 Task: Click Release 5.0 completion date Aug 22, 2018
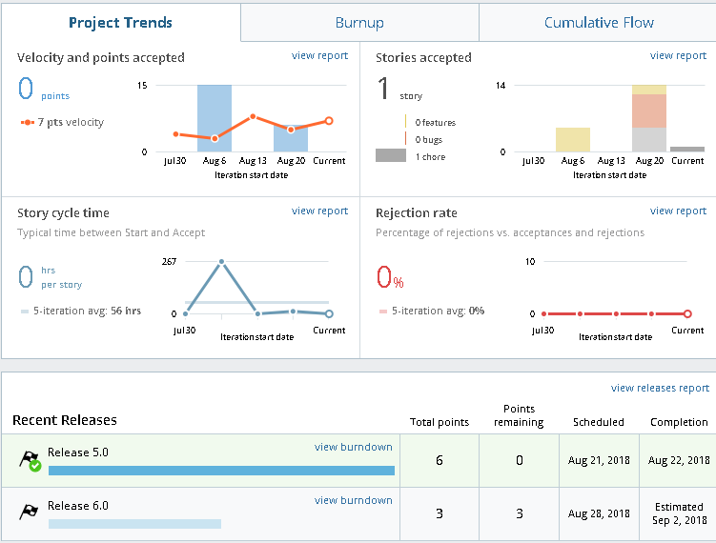tap(679, 460)
